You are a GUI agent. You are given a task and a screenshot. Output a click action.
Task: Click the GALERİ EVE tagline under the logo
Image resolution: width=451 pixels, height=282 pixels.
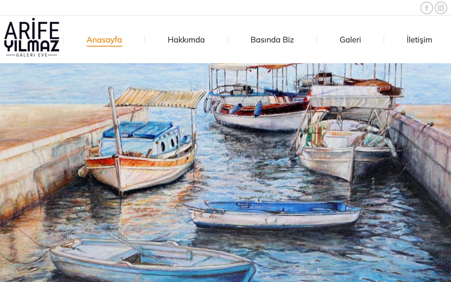coord(32,55)
